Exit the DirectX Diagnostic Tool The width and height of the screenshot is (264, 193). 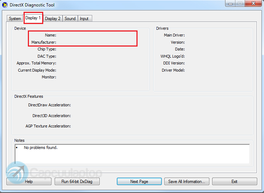[234, 182]
